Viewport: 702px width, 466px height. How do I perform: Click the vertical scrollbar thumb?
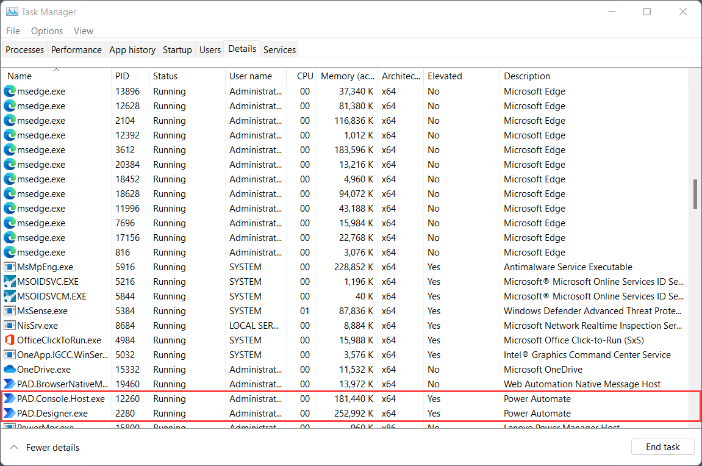pos(695,194)
